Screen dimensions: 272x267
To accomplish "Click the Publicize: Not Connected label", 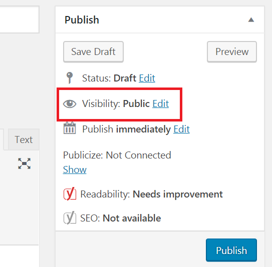I will click(x=117, y=155).
